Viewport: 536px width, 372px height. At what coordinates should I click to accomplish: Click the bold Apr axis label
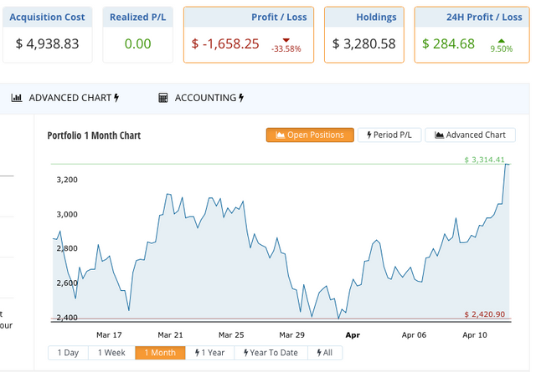(x=353, y=335)
